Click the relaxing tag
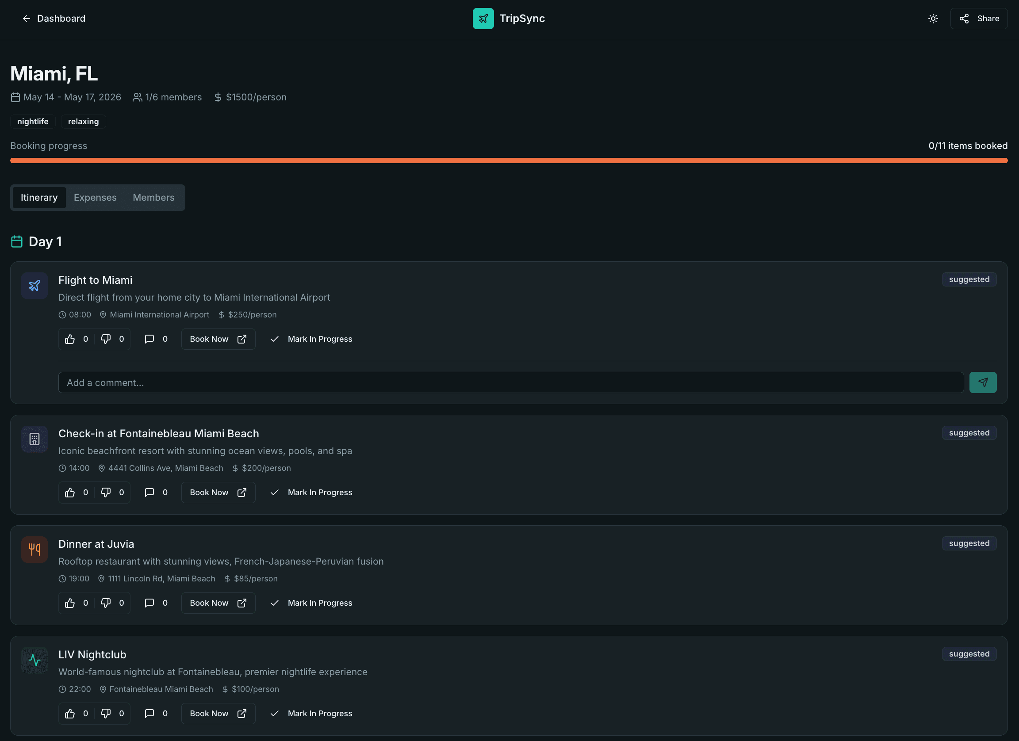The height and width of the screenshot is (741, 1019). coord(83,121)
